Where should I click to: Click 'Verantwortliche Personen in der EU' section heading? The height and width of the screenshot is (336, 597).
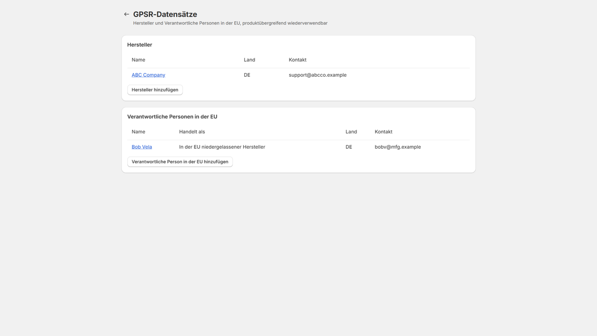click(172, 117)
